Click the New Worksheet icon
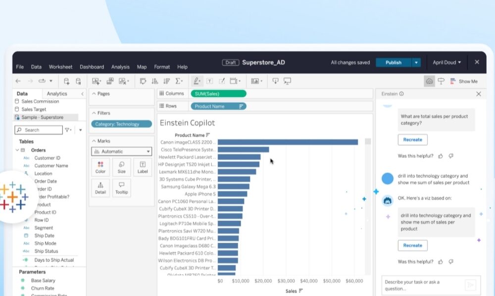Viewport: 495px width, 296px height. tap(96, 81)
